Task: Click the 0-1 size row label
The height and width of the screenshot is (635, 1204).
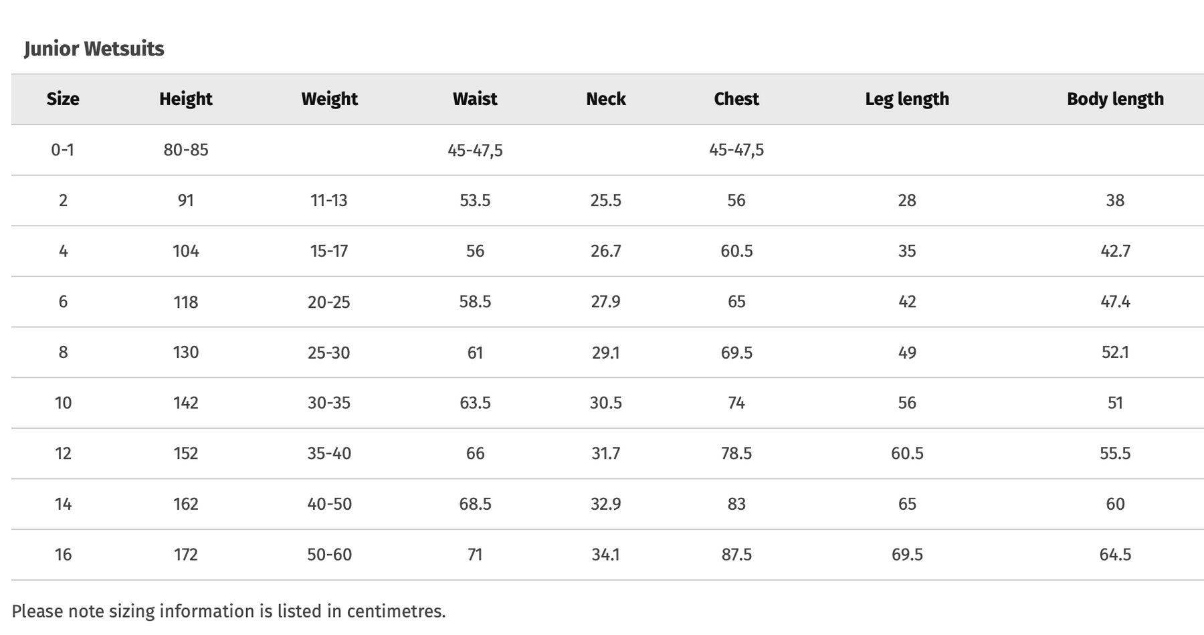Action: pyautogui.click(x=63, y=150)
